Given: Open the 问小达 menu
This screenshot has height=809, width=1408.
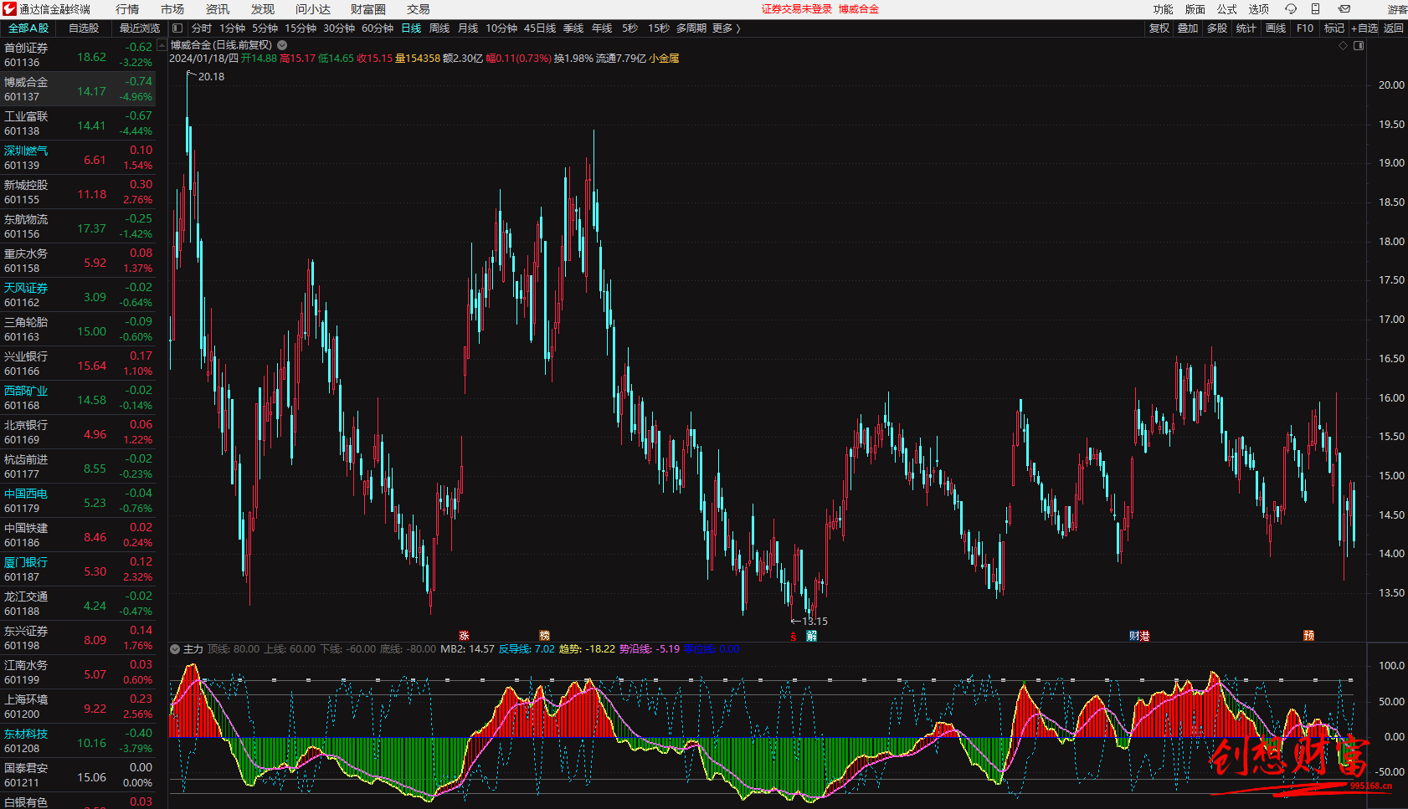Looking at the screenshot, I should pos(313,9).
